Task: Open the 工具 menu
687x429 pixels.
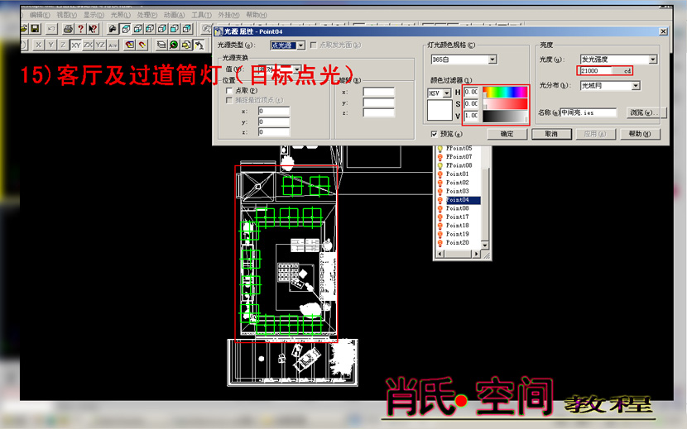Action: pyautogui.click(x=201, y=15)
